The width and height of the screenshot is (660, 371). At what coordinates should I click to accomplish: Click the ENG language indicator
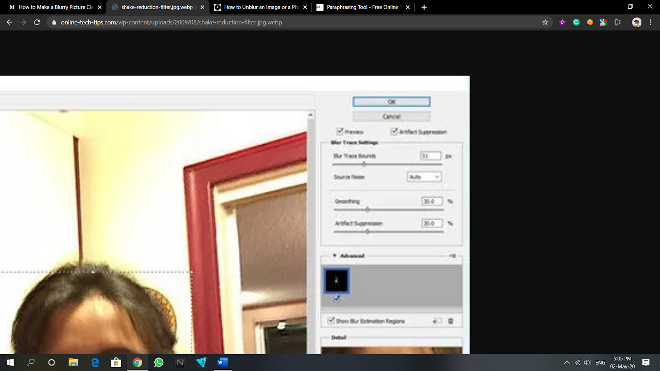click(x=600, y=362)
